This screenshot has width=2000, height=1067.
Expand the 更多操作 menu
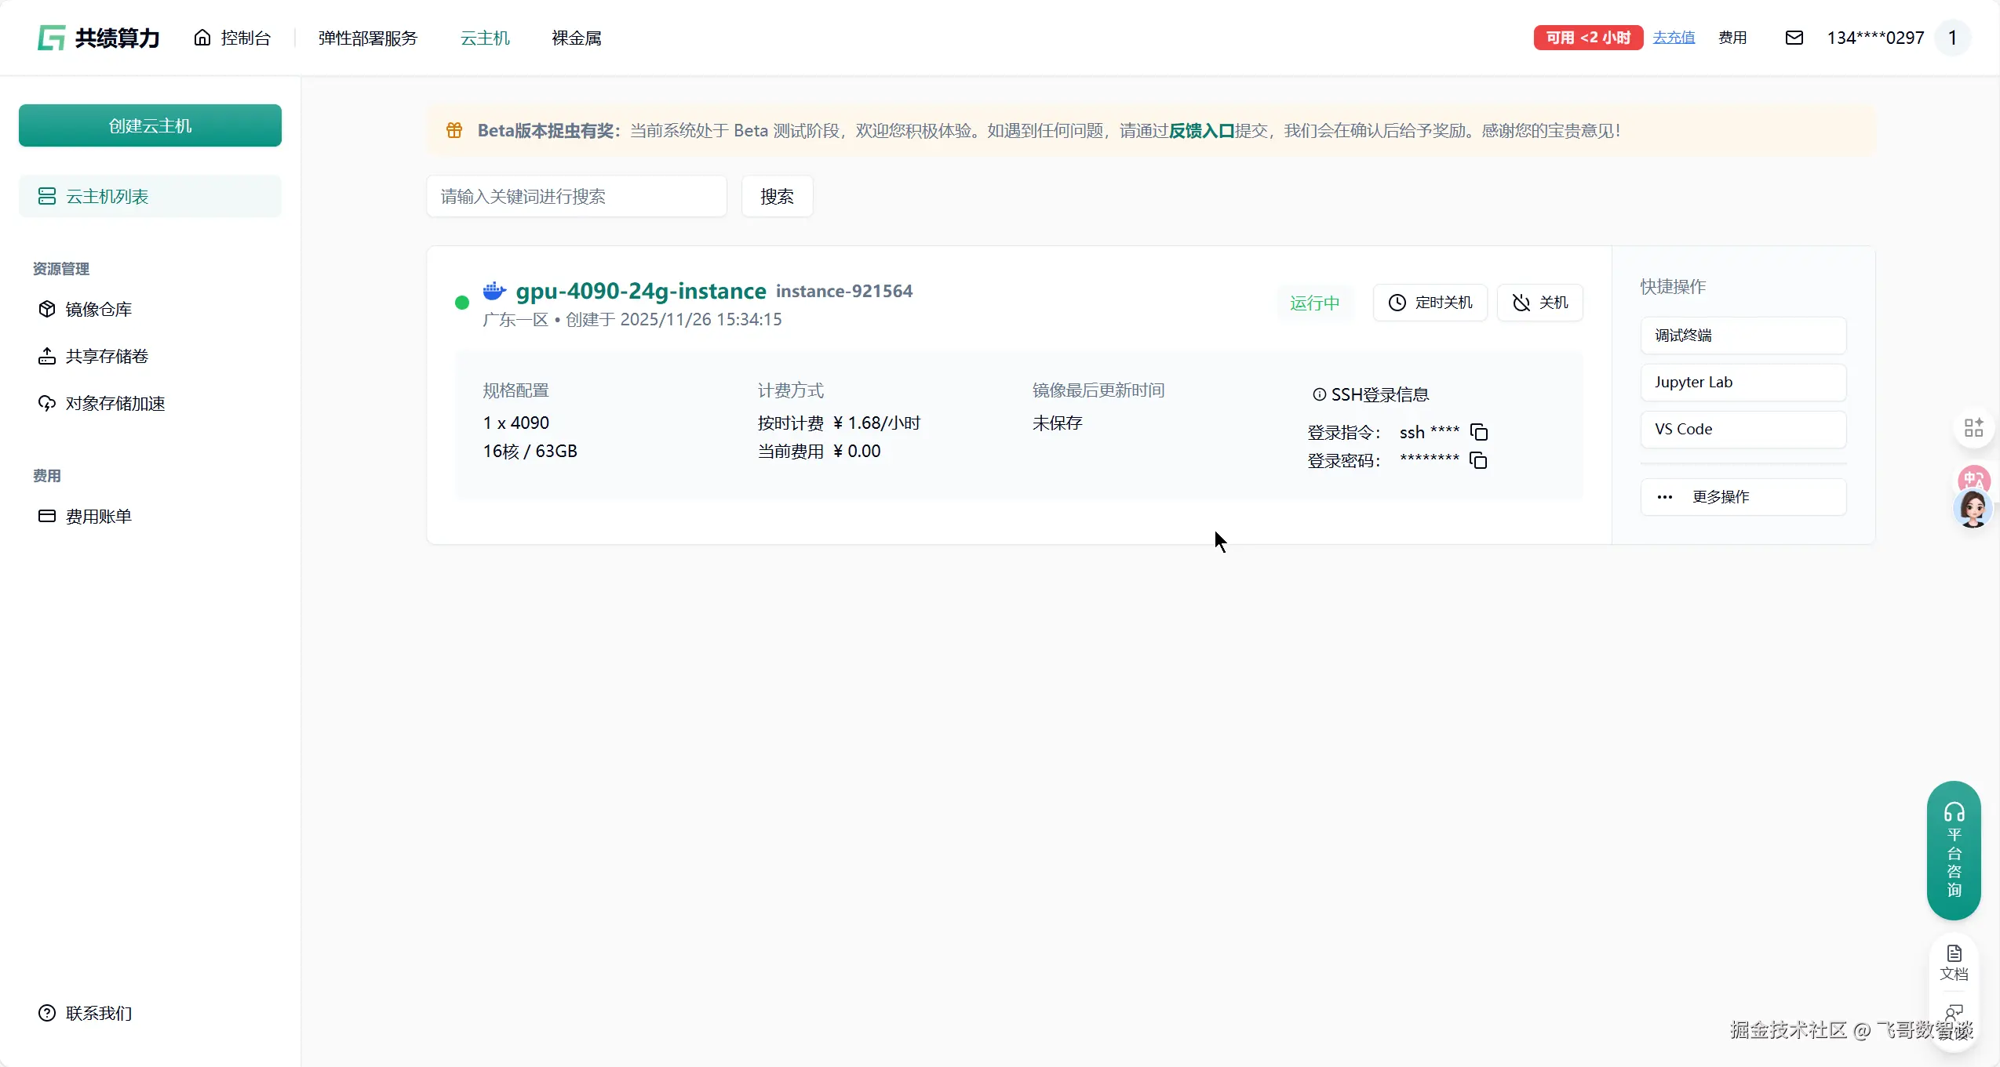[x=1743, y=497]
